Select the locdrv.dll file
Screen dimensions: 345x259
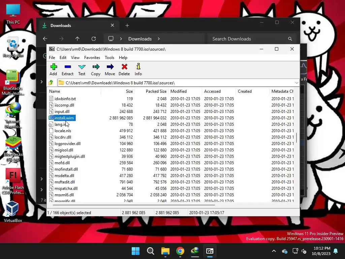pos(63,137)
